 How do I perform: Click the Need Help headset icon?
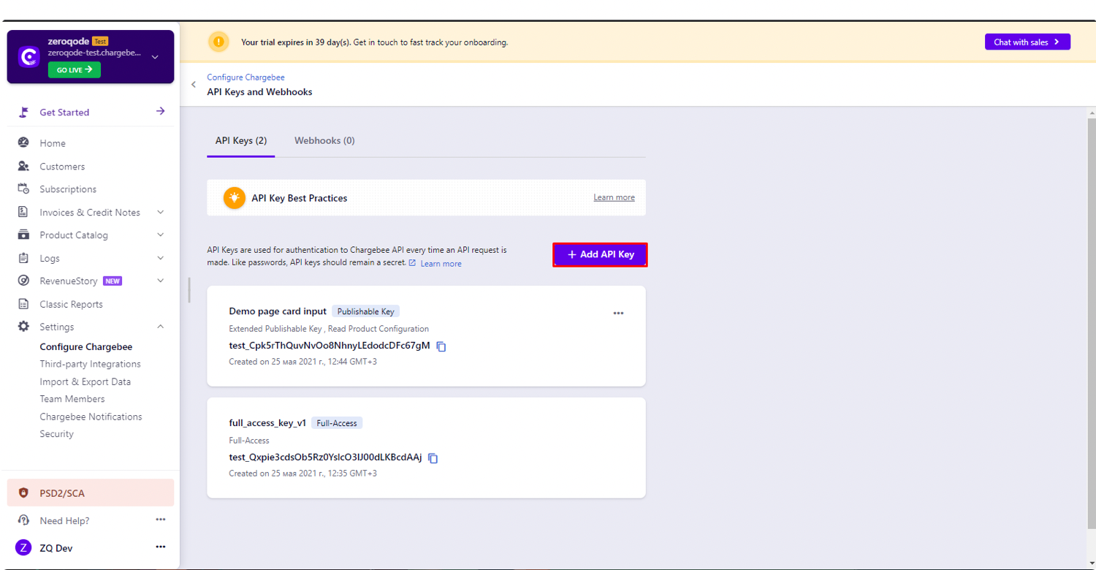(23, 521)
